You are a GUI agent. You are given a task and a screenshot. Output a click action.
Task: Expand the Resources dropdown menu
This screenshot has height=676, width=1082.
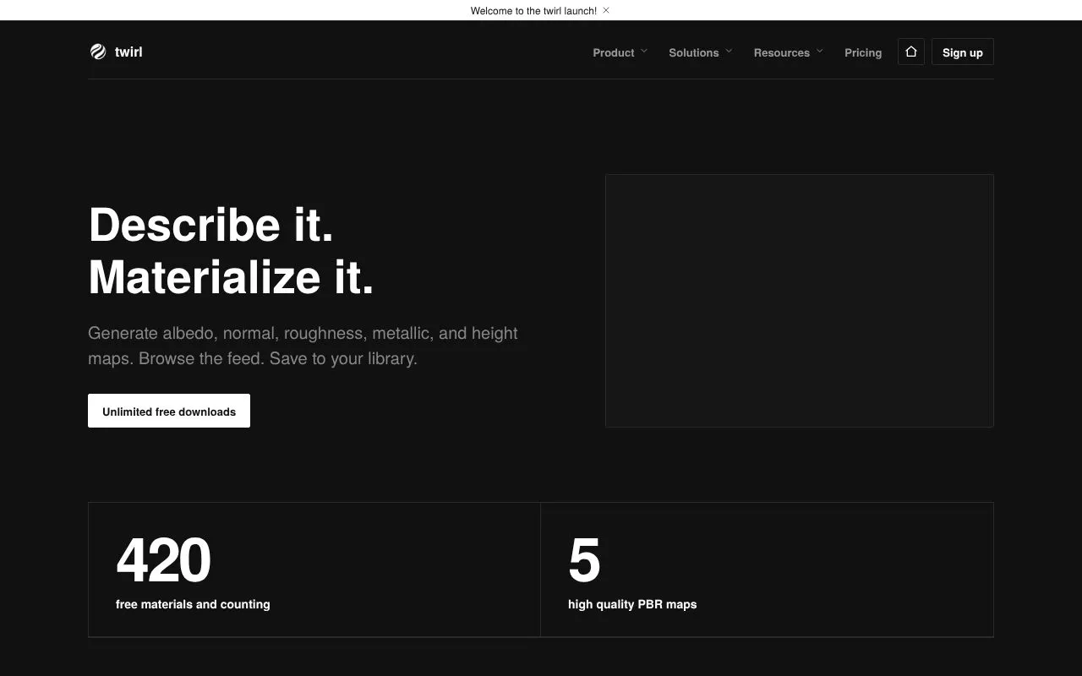pyautogui.click(x=789, y=52)
